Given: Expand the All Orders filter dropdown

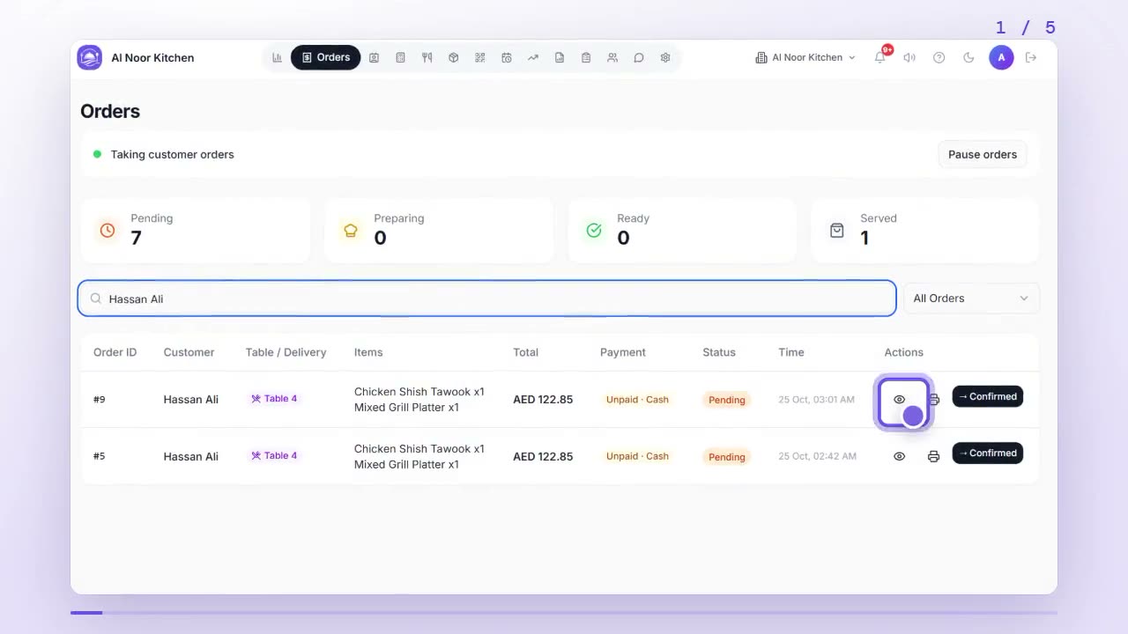Looking at the screenshot, I should 971,299.
